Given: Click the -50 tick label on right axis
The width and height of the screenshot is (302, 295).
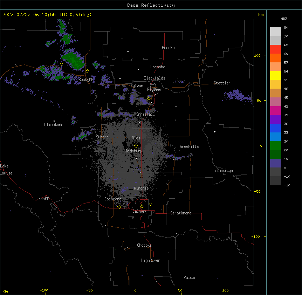Looking at the screenshot, I should point(257,191).
